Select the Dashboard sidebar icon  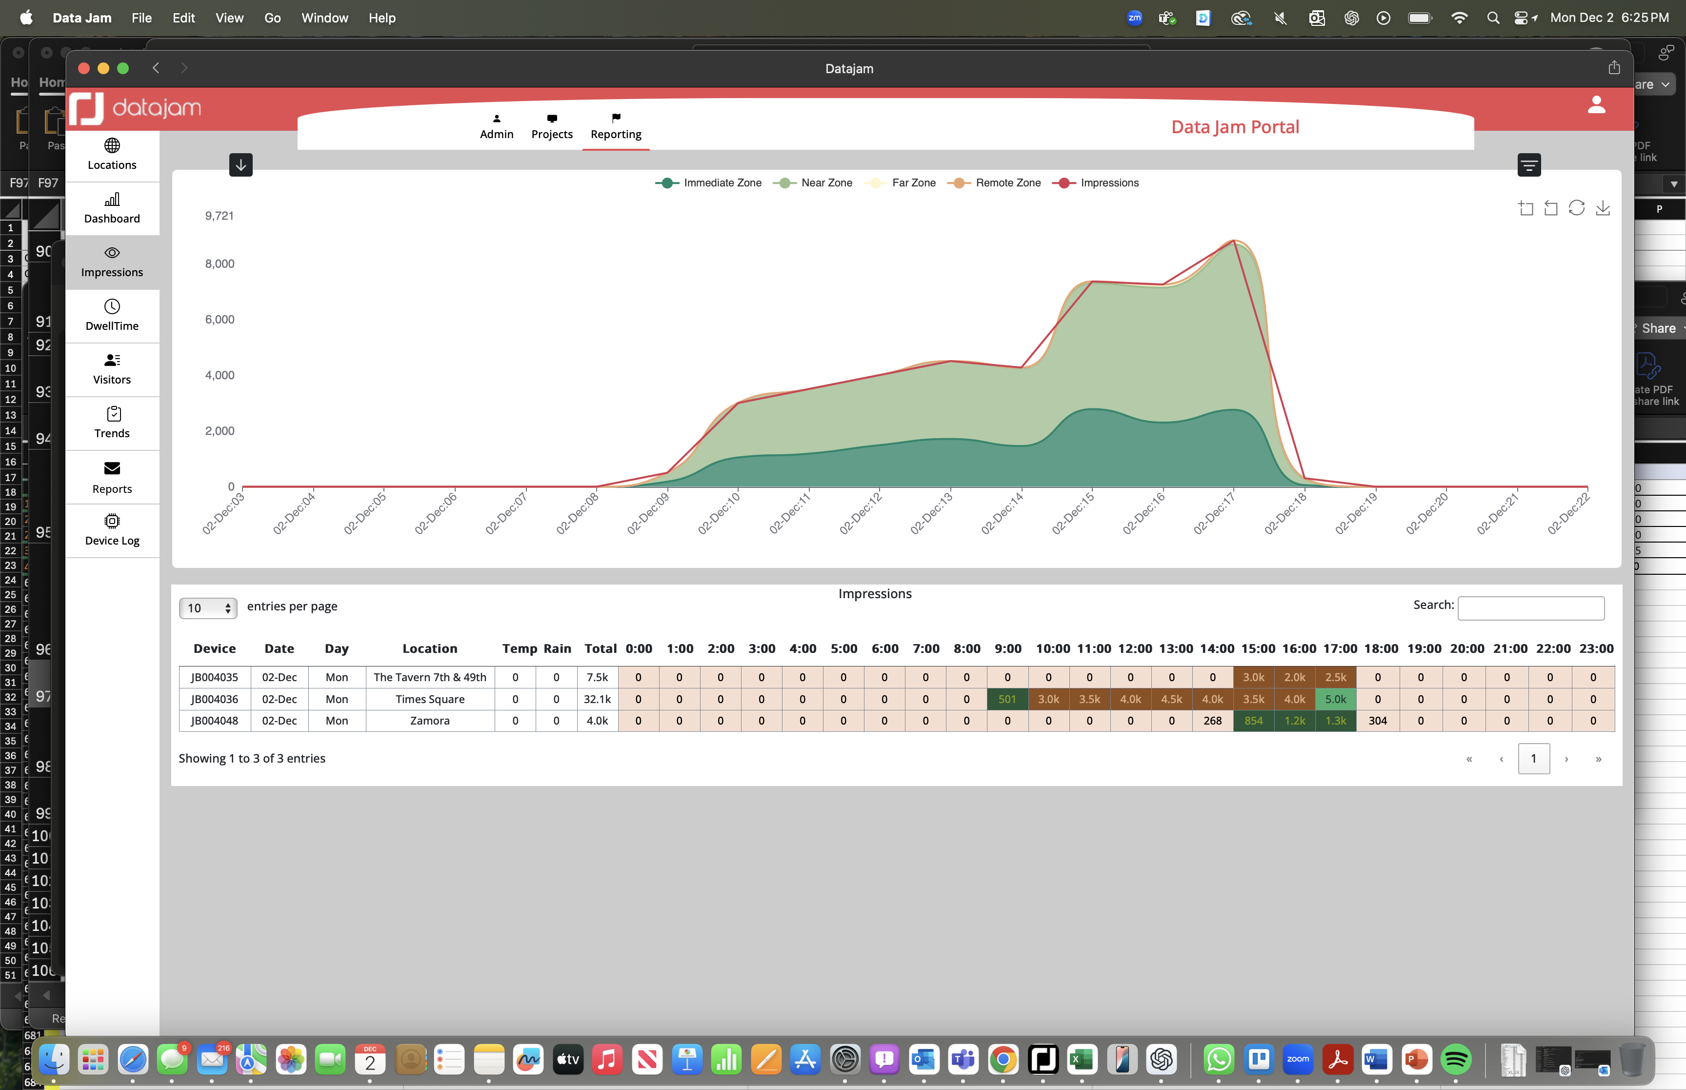click(x=112, y=207)
